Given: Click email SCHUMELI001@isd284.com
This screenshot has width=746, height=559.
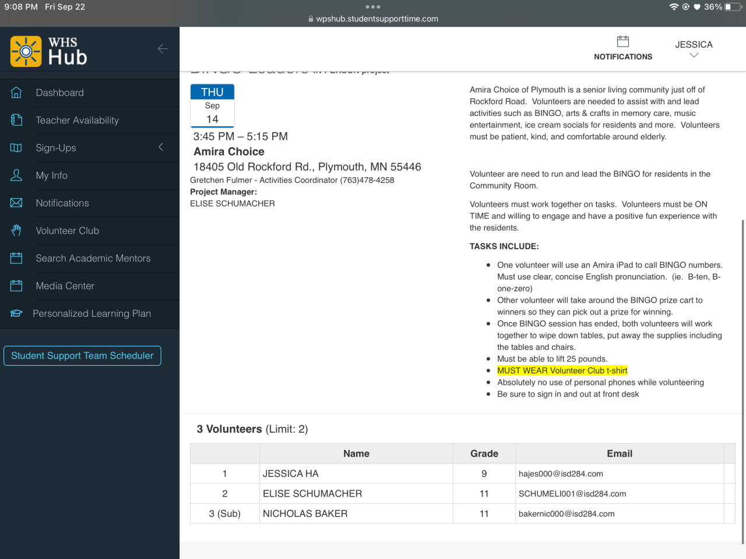Looking at the screenshot, I should coord(572,494).
